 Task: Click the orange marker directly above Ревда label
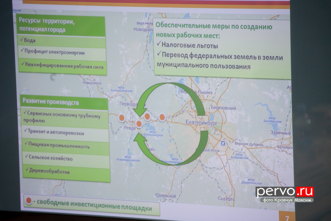[139, 124]
